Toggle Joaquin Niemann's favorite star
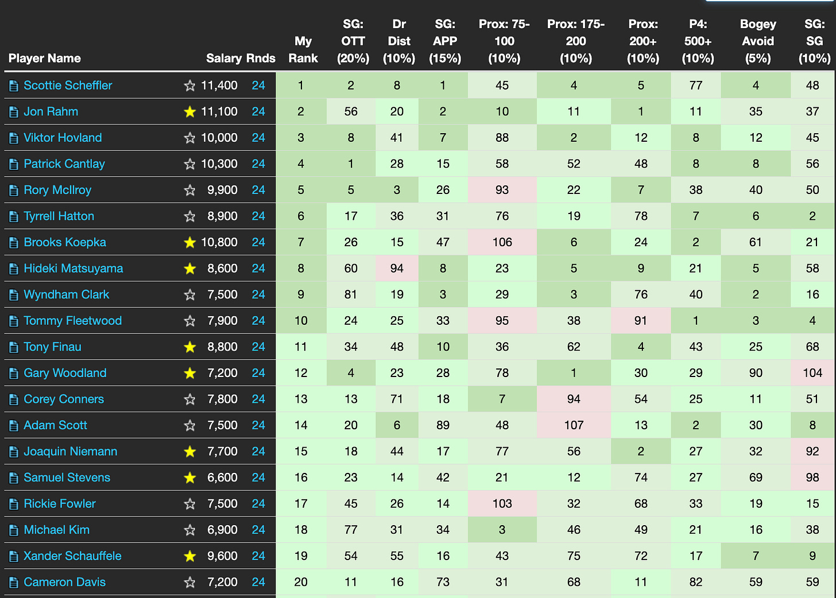 tap(189, 451)
